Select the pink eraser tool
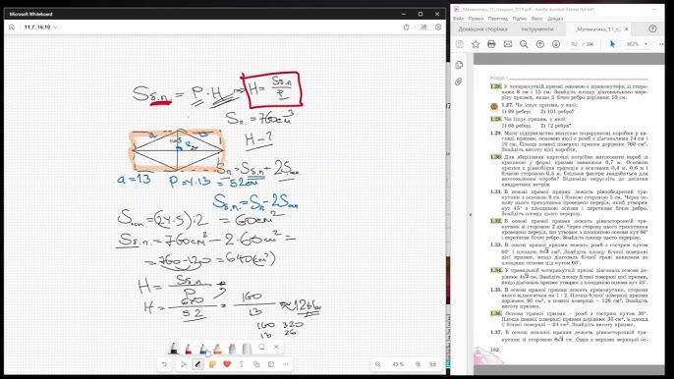 pos(233,348)
